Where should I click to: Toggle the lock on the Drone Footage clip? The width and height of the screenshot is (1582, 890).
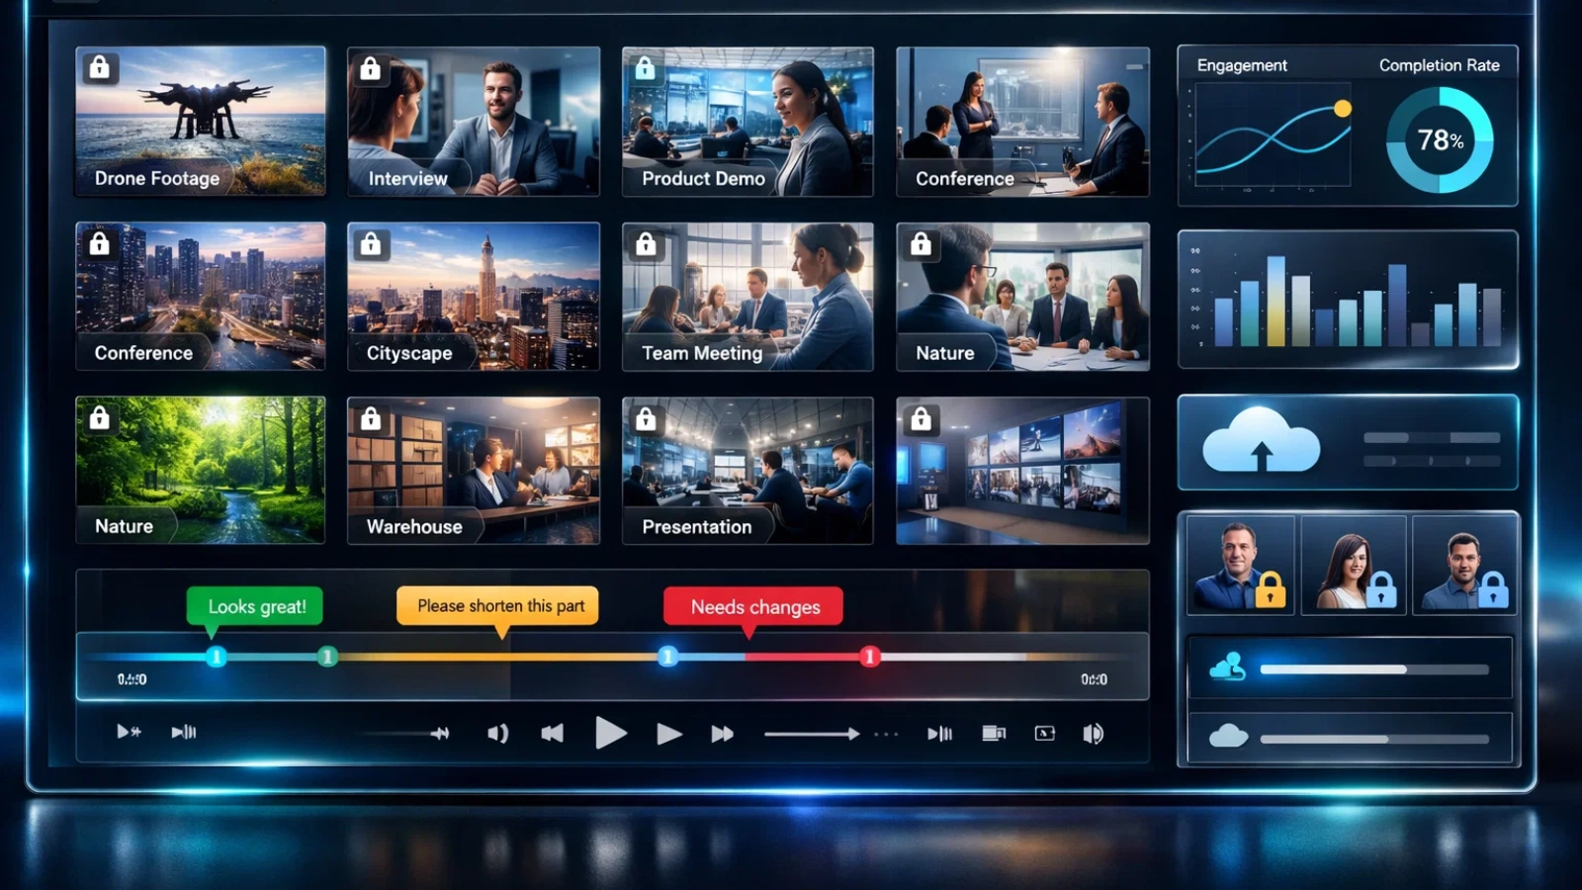(101, 68)
